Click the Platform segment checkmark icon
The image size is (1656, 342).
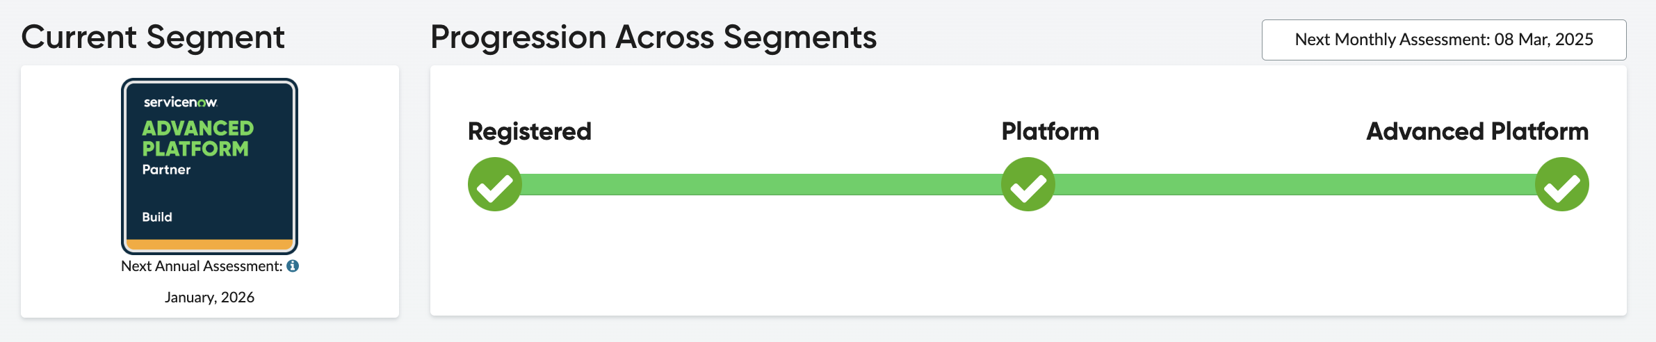click(x=1028, y=184)
